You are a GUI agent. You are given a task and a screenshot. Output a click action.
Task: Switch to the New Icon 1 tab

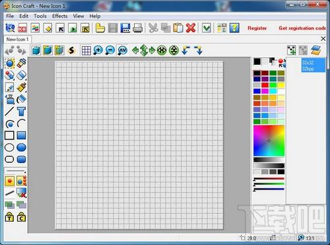[17, 39]
